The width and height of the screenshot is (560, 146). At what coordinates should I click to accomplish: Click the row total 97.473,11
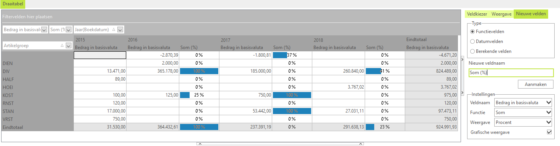pyautogui.click(x=432, y=111)
